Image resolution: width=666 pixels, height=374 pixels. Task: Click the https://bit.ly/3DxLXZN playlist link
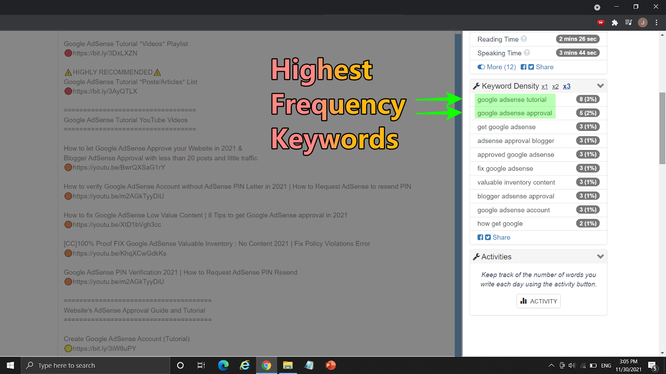105,53
